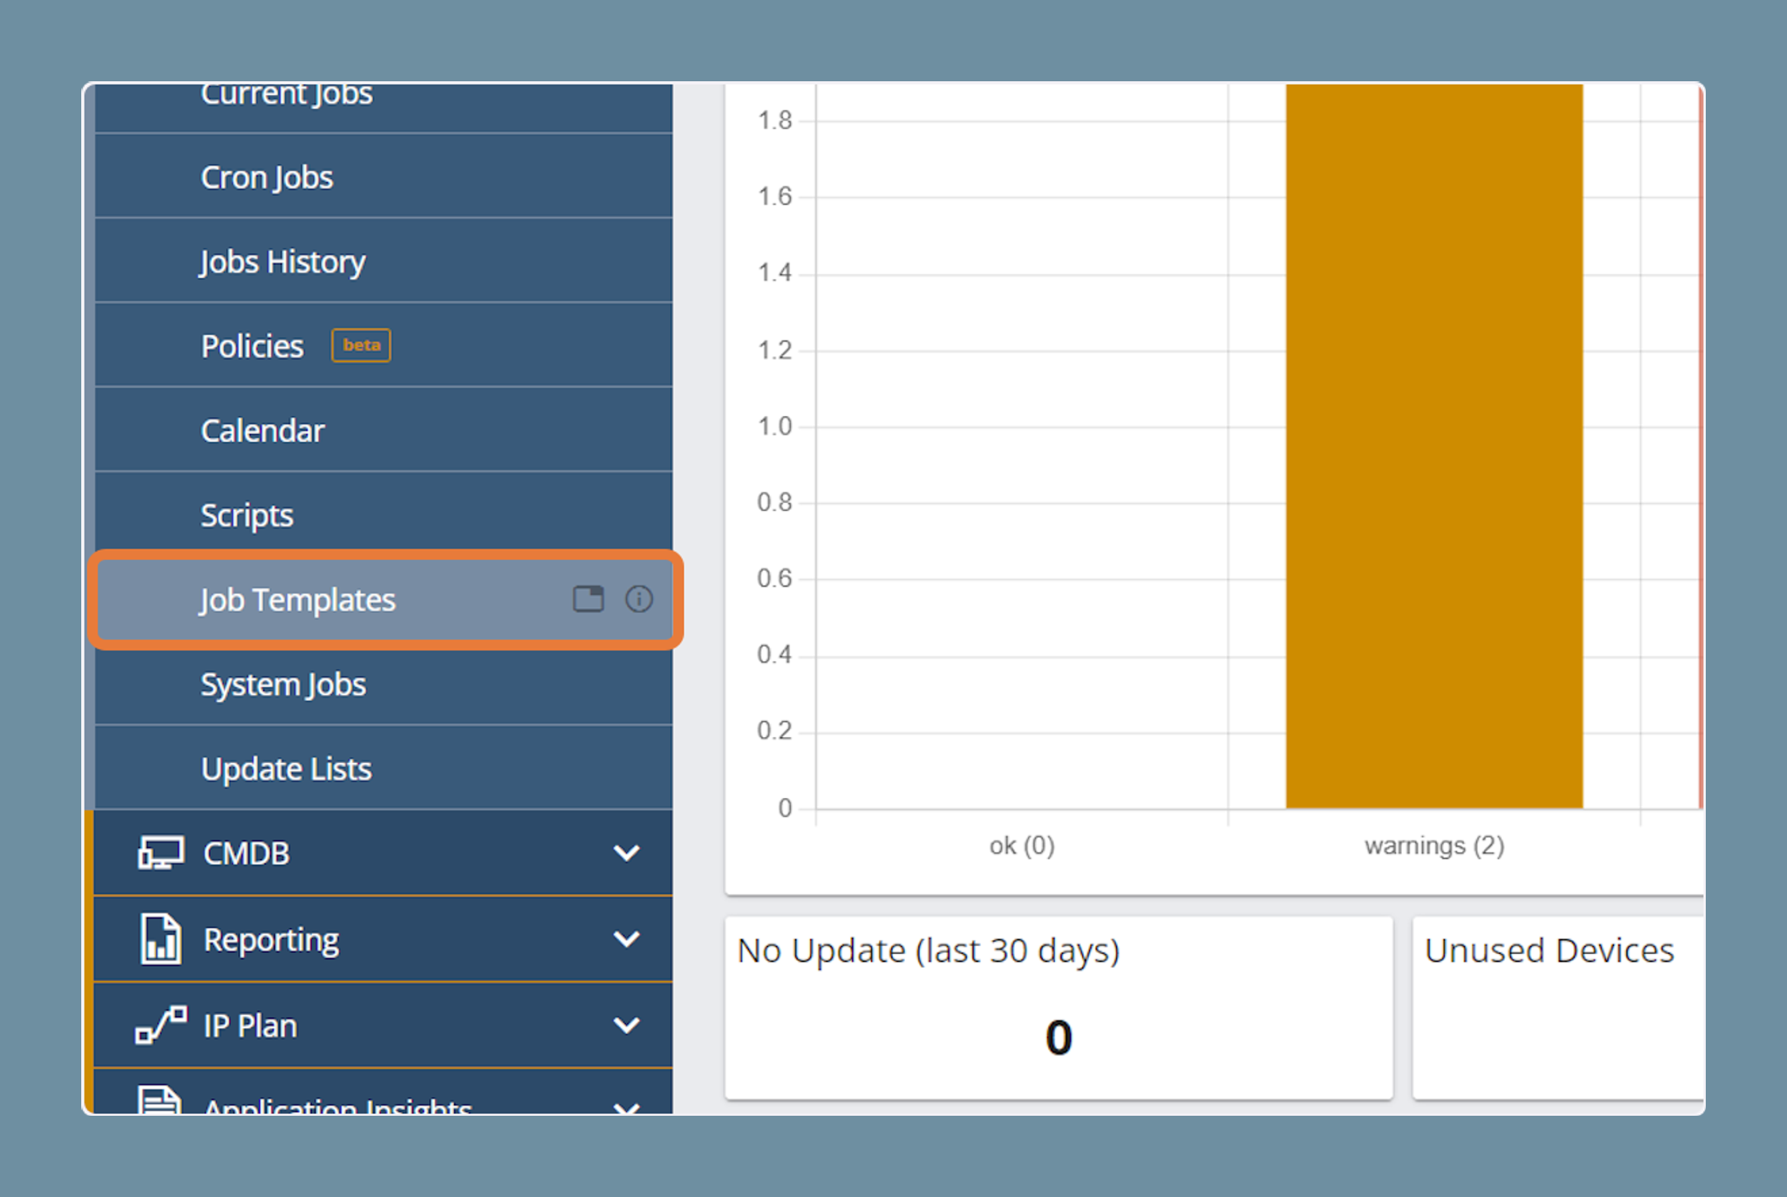Expand the Application Insights chevron
The width and height of the screenshot is (1787, 1197).
click(626, 1107)
